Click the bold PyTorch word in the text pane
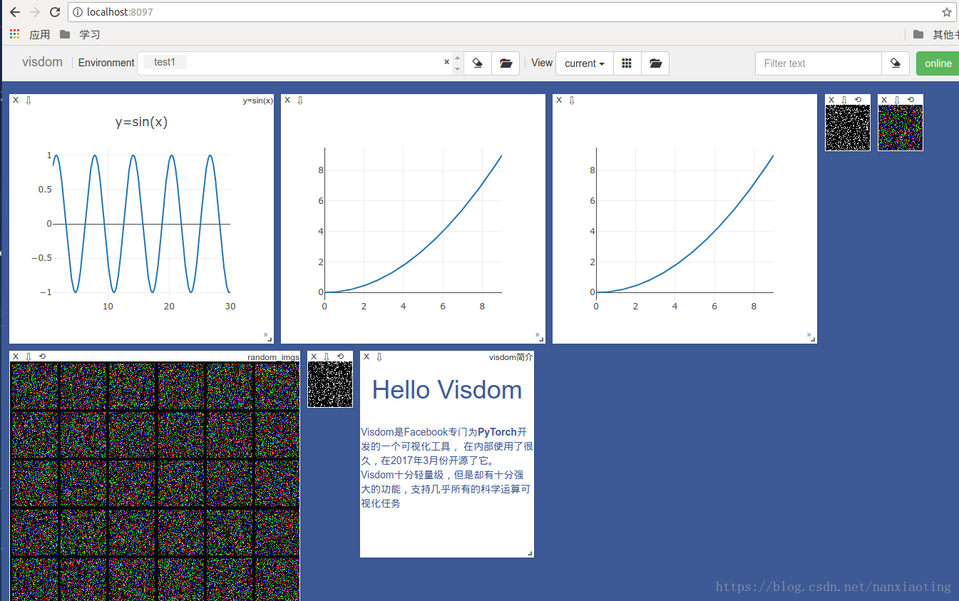The height and width of the screenshot is (601, 959). pos(497,431)
